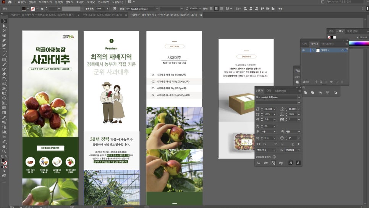Click locate object magnifier in Layers panel
369x208 pixels.
[x=321, y=82]
